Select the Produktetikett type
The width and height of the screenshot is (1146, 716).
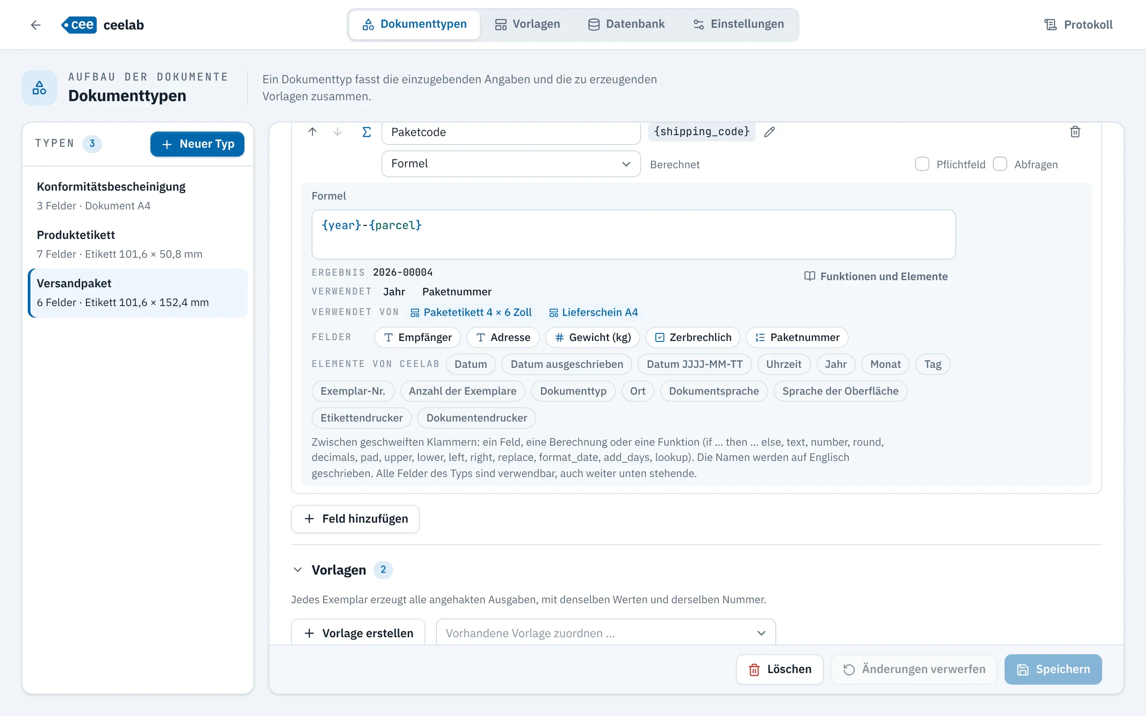pos(137,244)
